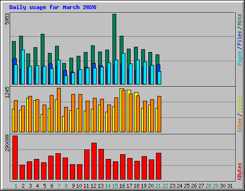This screenshot has width=245, height=191.
Task: Click the 'Hits' legend label
Action: tap(240, 20)
